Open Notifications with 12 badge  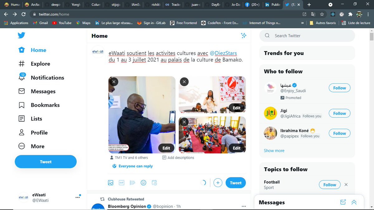pos(41,77)
